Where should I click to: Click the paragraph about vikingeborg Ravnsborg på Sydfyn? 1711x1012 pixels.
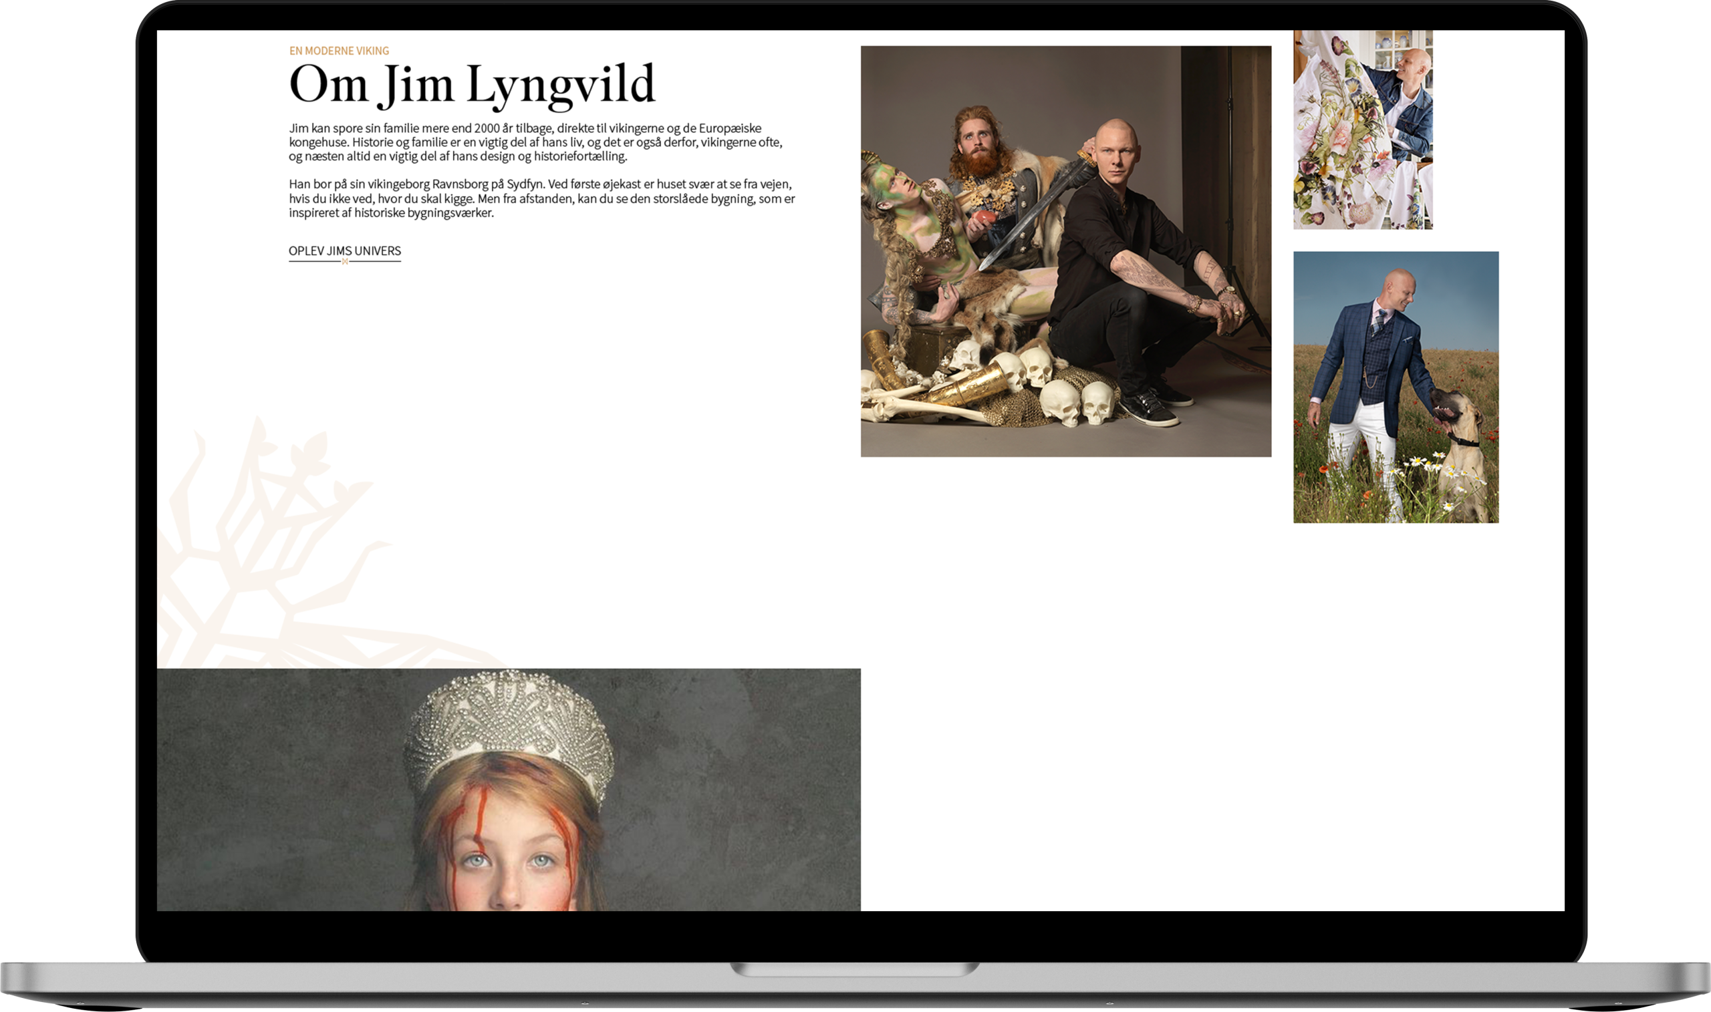point(541,198)
